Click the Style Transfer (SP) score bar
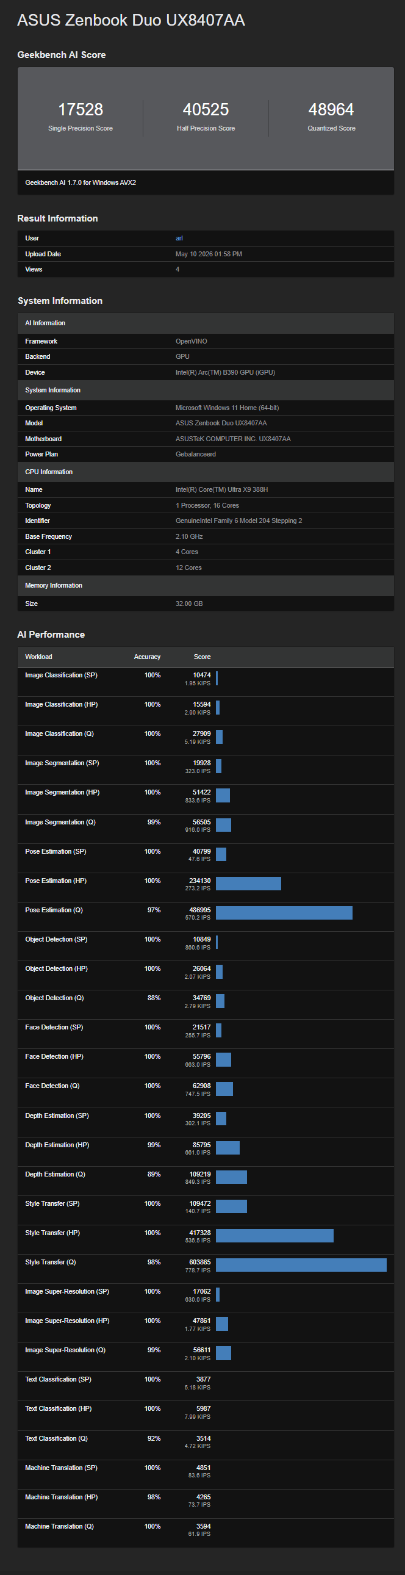This screenshot has height=1575, width=405. (x=232, y=1206)
